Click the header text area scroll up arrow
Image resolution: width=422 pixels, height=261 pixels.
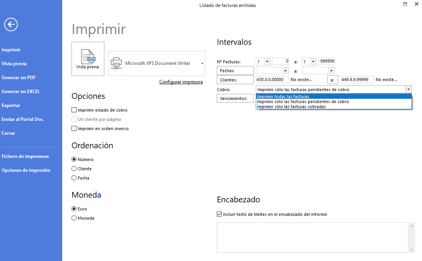click(412, 226)
